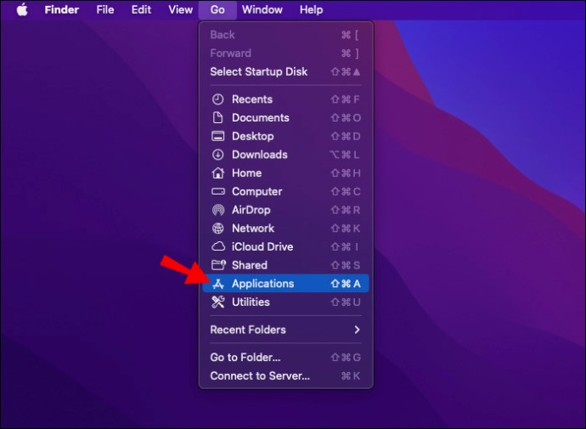Open the Finder menu

click(x=62, y=9)
